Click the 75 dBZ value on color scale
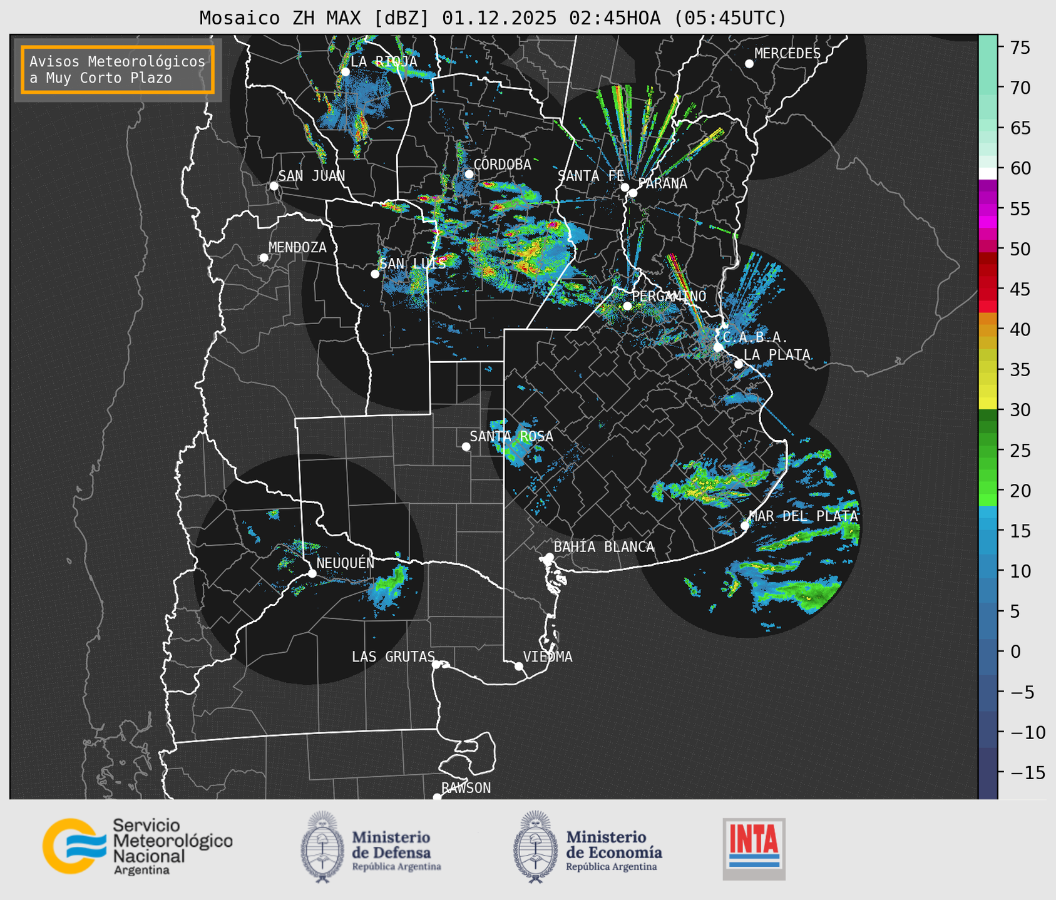This screenshot has width=1056, height=900. point(1020,48)
